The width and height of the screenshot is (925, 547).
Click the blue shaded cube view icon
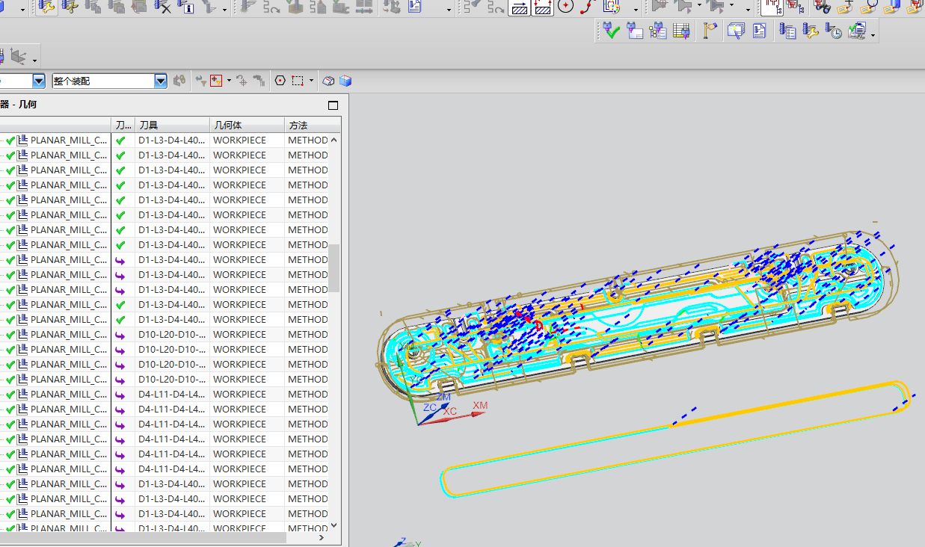point(345,81)
